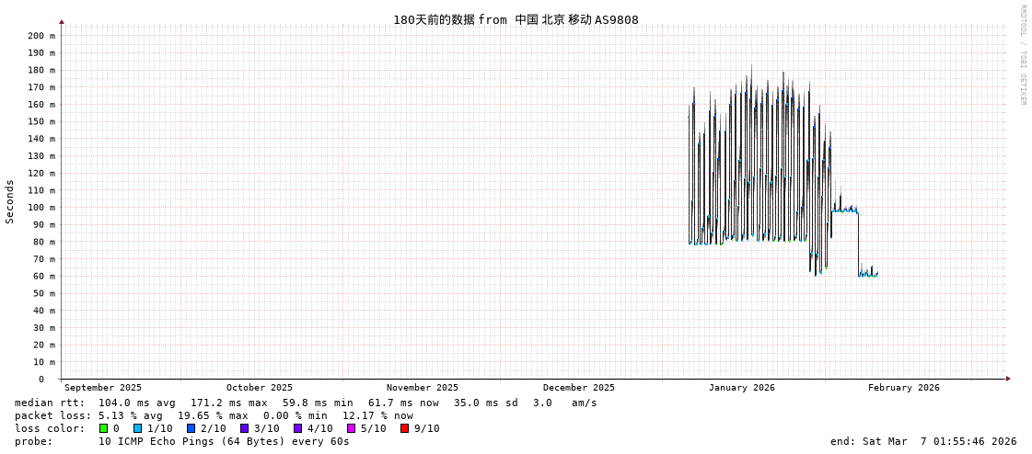The image size is (1032, 454).
Task: Select the magenta 5/10 loss swatch
Action: click(352, 428)
